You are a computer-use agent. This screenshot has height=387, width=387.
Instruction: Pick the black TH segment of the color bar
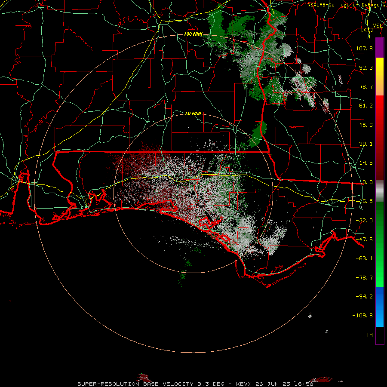(380, 335)
